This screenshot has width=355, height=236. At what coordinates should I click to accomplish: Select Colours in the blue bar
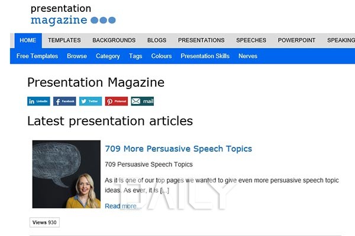[x=162, y=56]
